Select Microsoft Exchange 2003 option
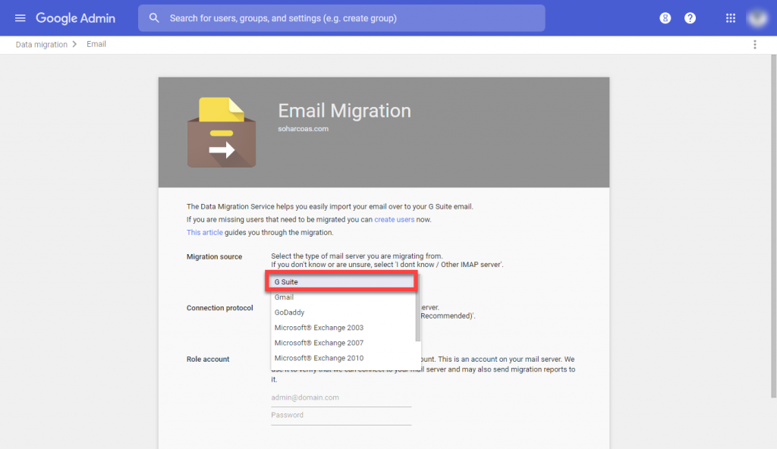Viewport: 777px width, 449px height. 344,328
